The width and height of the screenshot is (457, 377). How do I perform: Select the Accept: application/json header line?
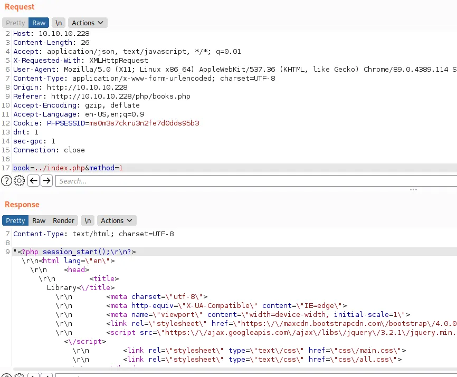(127, 52)
